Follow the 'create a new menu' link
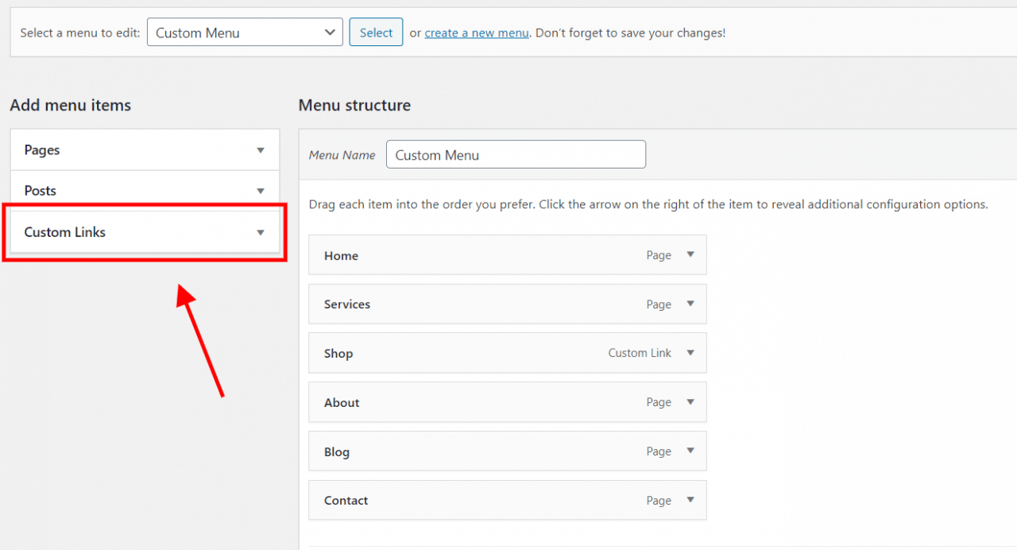Screen dimensions: 1017x550 (x=477, y=33)
